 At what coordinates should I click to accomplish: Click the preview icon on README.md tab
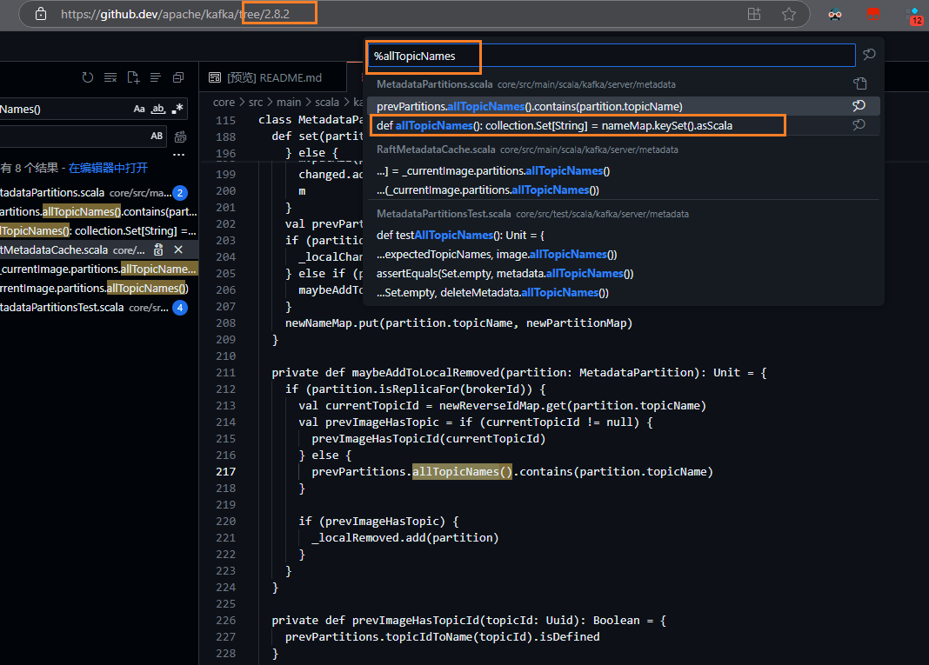tap(215, 77)
